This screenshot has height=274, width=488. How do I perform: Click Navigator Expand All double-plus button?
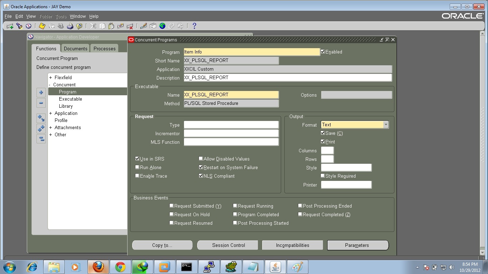tap(41, 128)
